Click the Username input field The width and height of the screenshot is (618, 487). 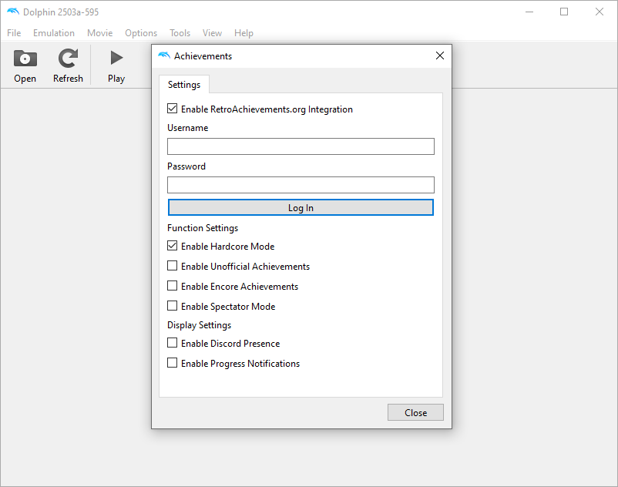coord(301,146)
